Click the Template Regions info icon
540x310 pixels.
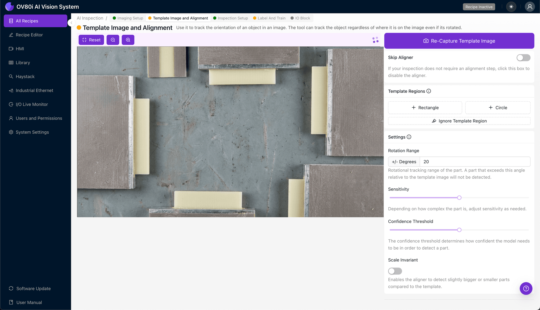(x=429, y=91)
